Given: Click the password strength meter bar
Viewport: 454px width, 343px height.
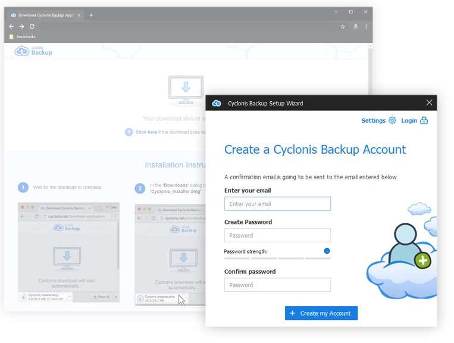Looking at the screenshot, I should [x=277, y=258].
